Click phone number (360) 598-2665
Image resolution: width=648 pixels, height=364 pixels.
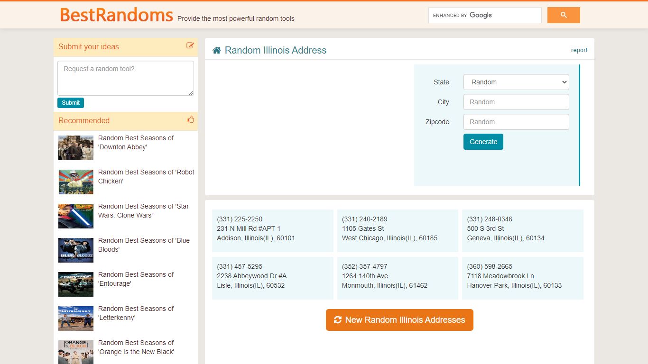[x=490, y=266]
